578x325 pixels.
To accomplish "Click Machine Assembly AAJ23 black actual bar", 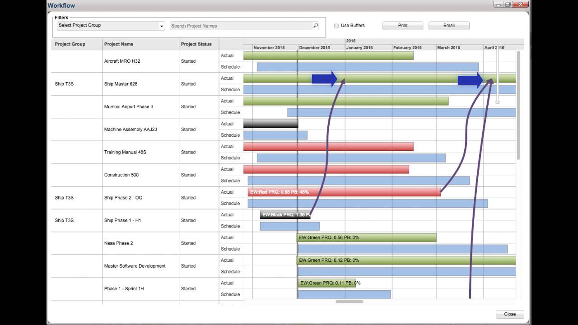I will [270, 124].
